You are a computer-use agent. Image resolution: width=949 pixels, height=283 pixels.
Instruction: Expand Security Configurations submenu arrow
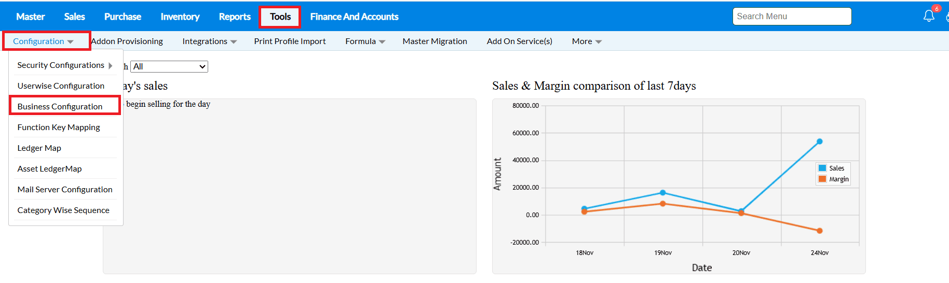click(x=111, y=65)
